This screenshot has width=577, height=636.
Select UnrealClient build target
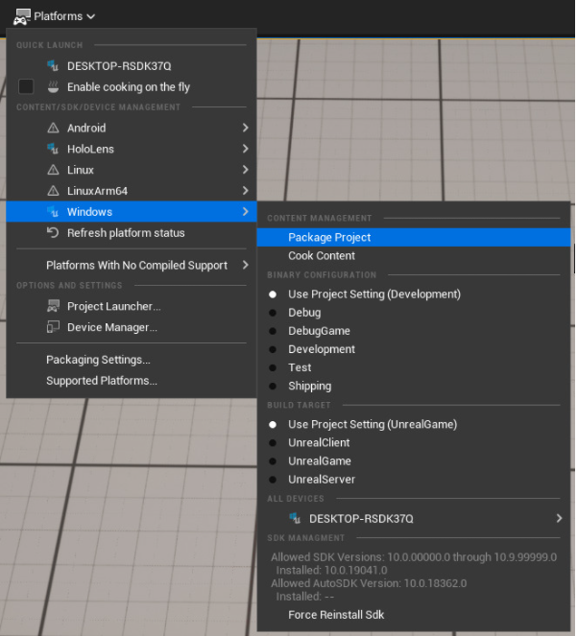tap(273, 443)
